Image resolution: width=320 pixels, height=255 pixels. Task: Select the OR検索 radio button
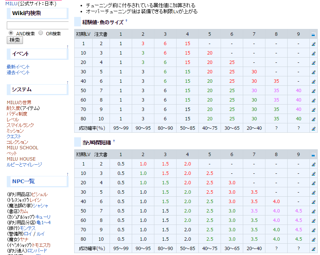pyautogui.click(x=41, y=33)
